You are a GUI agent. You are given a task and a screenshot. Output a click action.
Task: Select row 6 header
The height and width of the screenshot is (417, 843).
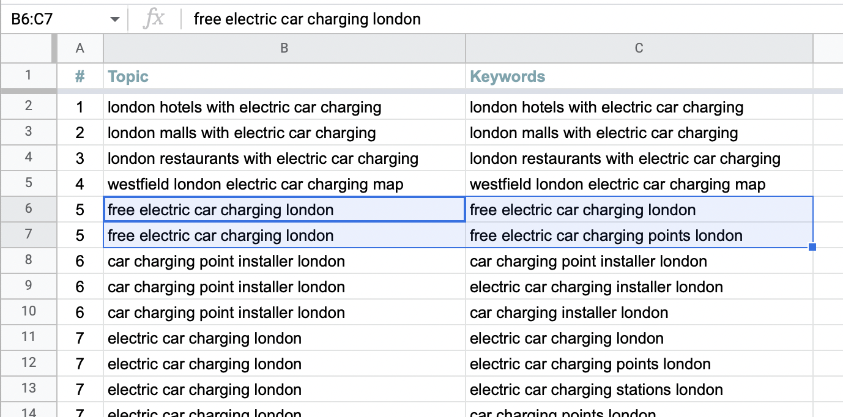click(x=29, y=209)
